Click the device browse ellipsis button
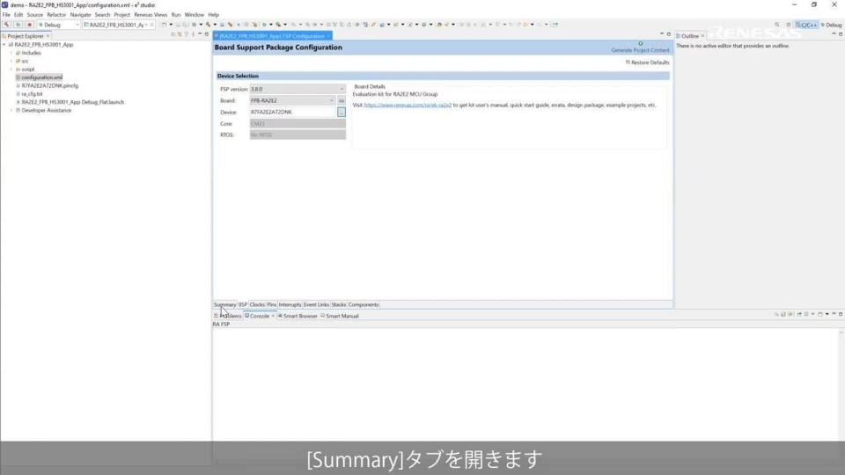This screenshot has width=845, height=475. click(x=342, y=113)
